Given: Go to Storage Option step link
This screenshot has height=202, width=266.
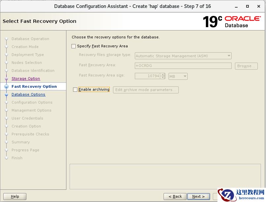Looking at the screenshot, I should [26, 78].
